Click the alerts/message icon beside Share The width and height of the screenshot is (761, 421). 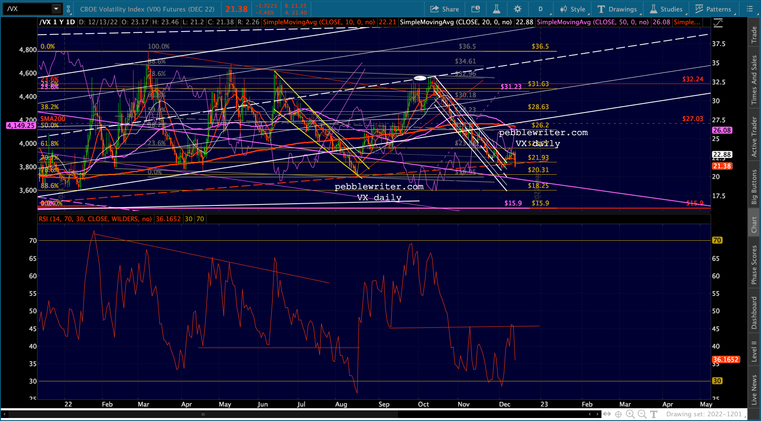tap(475, 9)
